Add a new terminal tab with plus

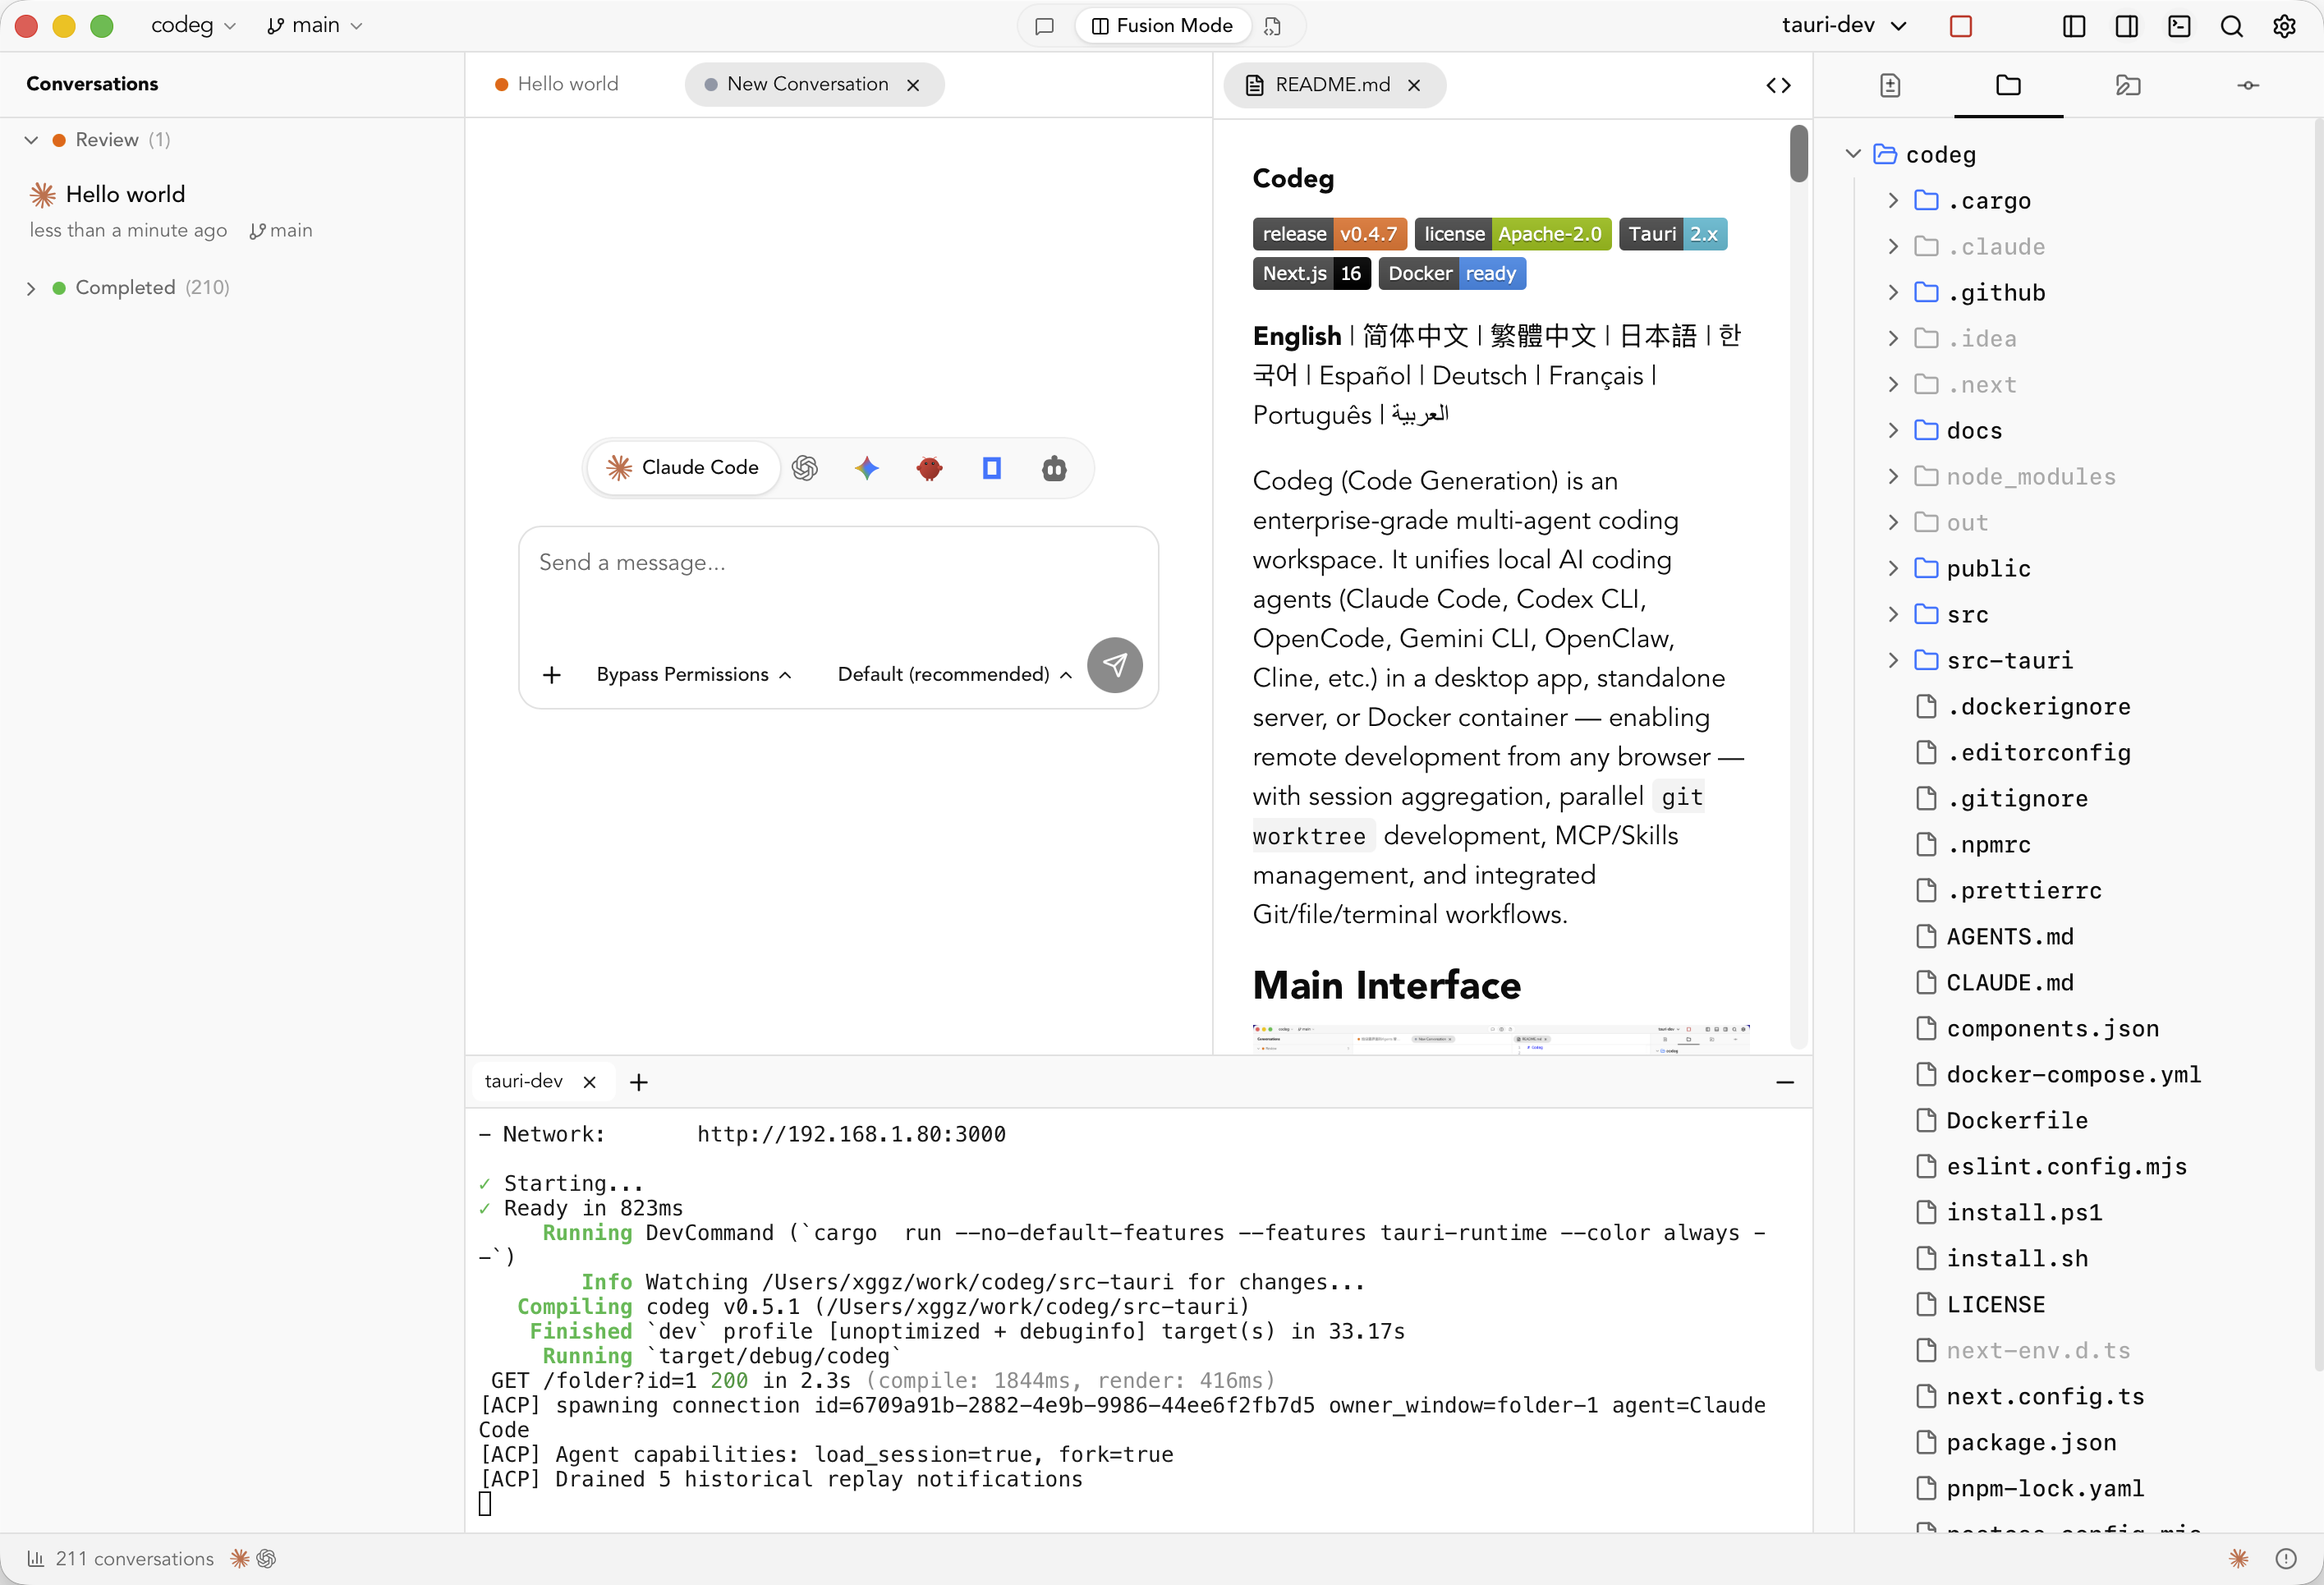(x=639, y=1083)
